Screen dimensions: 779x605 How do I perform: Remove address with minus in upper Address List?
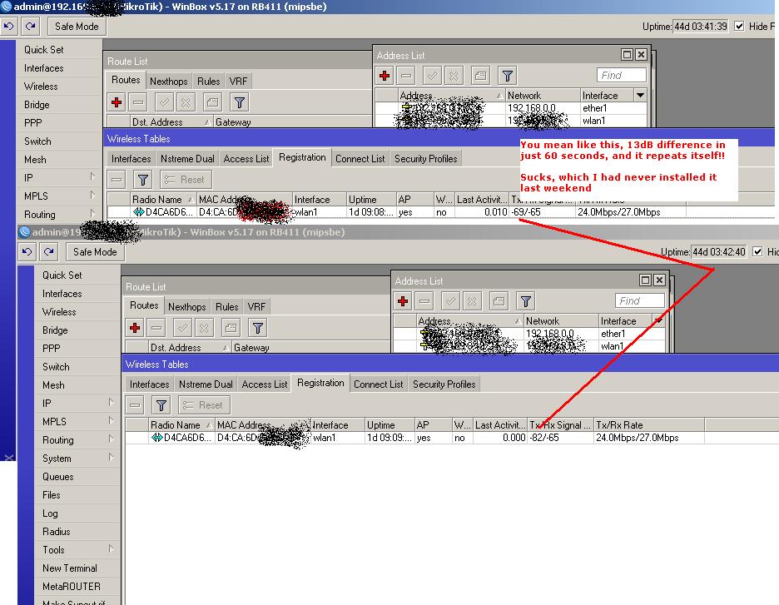406,76
